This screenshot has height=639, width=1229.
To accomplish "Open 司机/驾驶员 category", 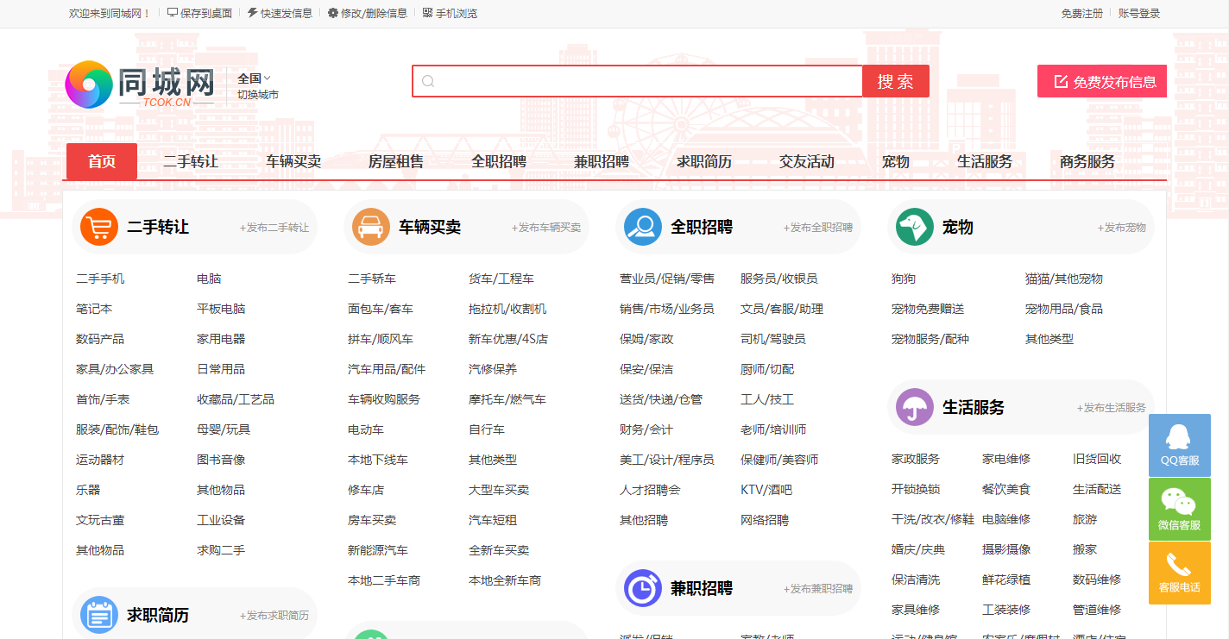I will pyautogui.click(x=773, y=339).
